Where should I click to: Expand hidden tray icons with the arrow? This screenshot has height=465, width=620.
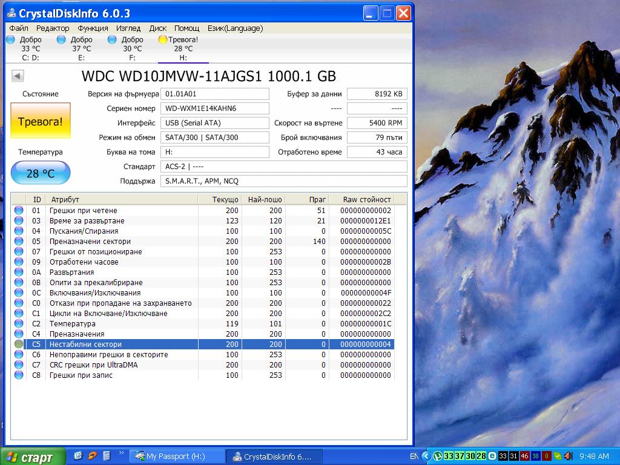click(426, 456)
